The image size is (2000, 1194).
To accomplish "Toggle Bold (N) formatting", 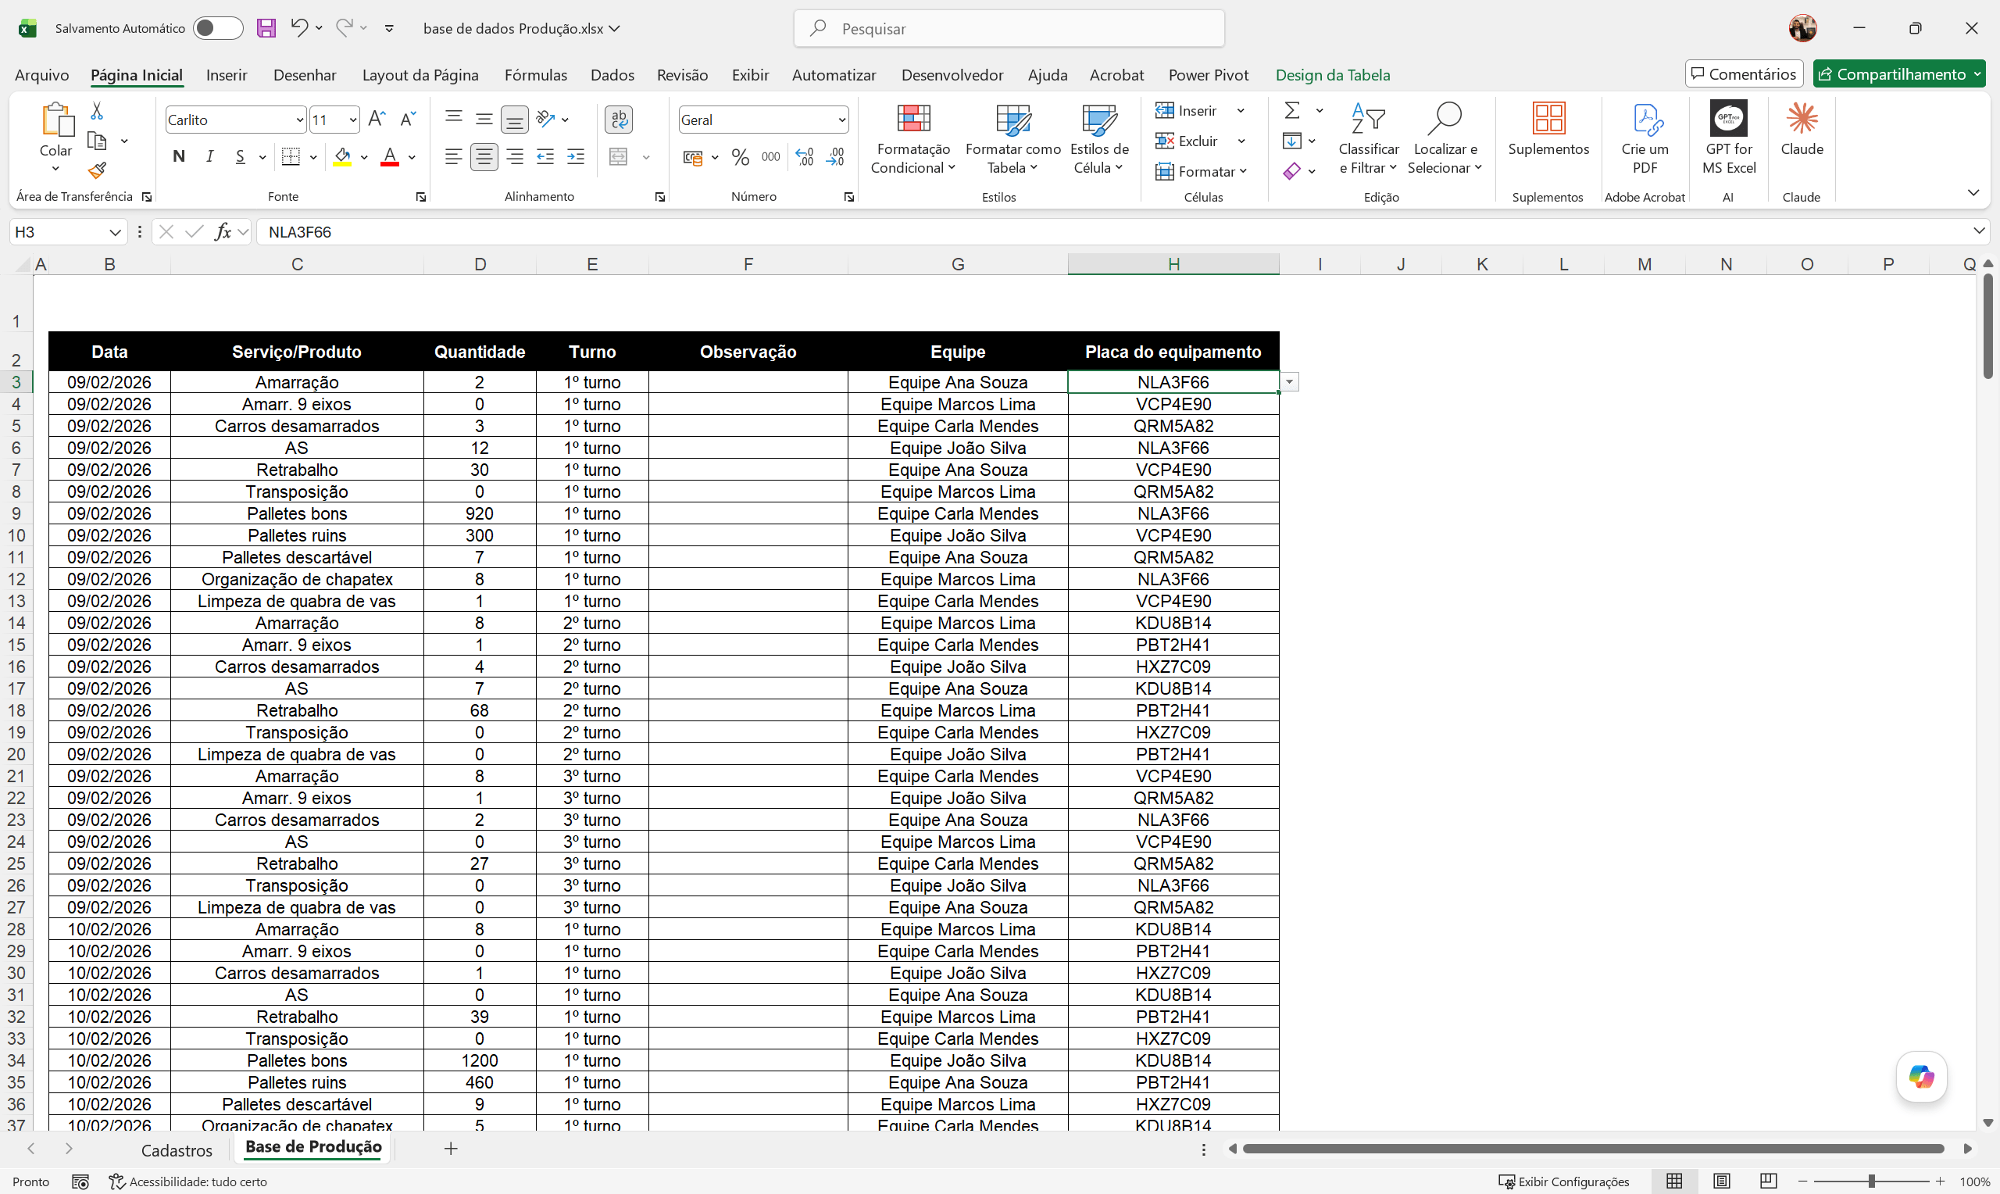I will point(179,157).
